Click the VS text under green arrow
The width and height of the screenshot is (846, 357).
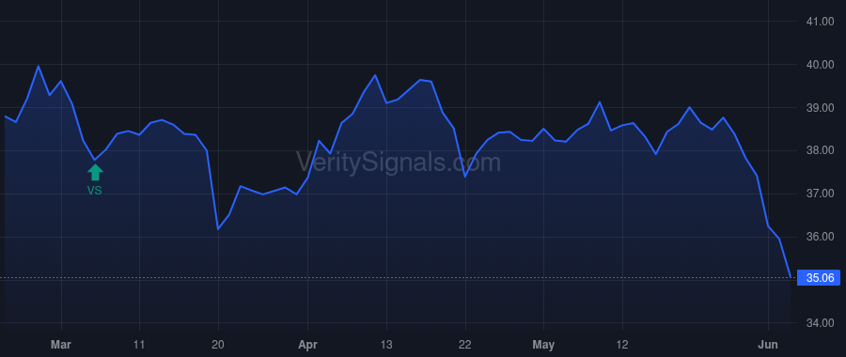pyautogui.click(x=94, y=191)
